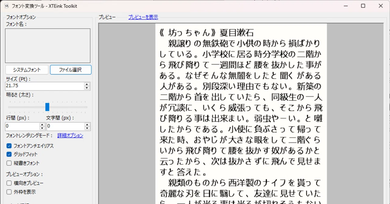Image resolution: width=390 pixels, height=204 pixels.
Task: Click the XTEink Toolkit app icon in title bar
Action: click(6, 6)
